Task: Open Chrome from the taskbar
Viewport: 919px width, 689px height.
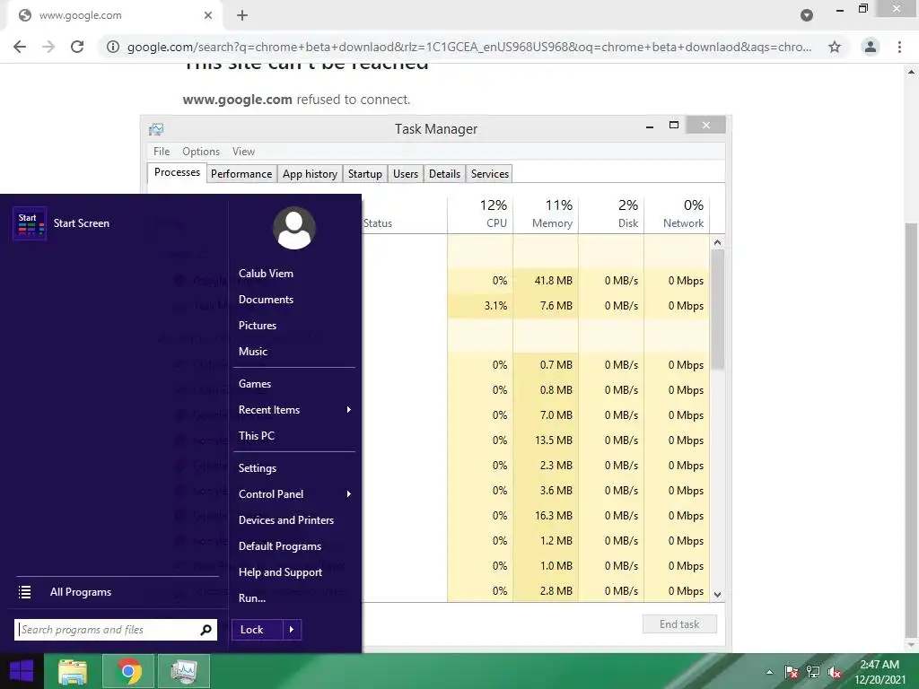Action: (128, 671)
